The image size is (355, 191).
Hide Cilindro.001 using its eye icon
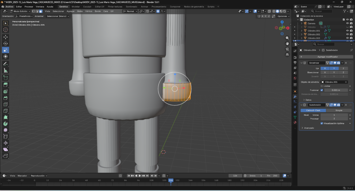tap(347, 31)
